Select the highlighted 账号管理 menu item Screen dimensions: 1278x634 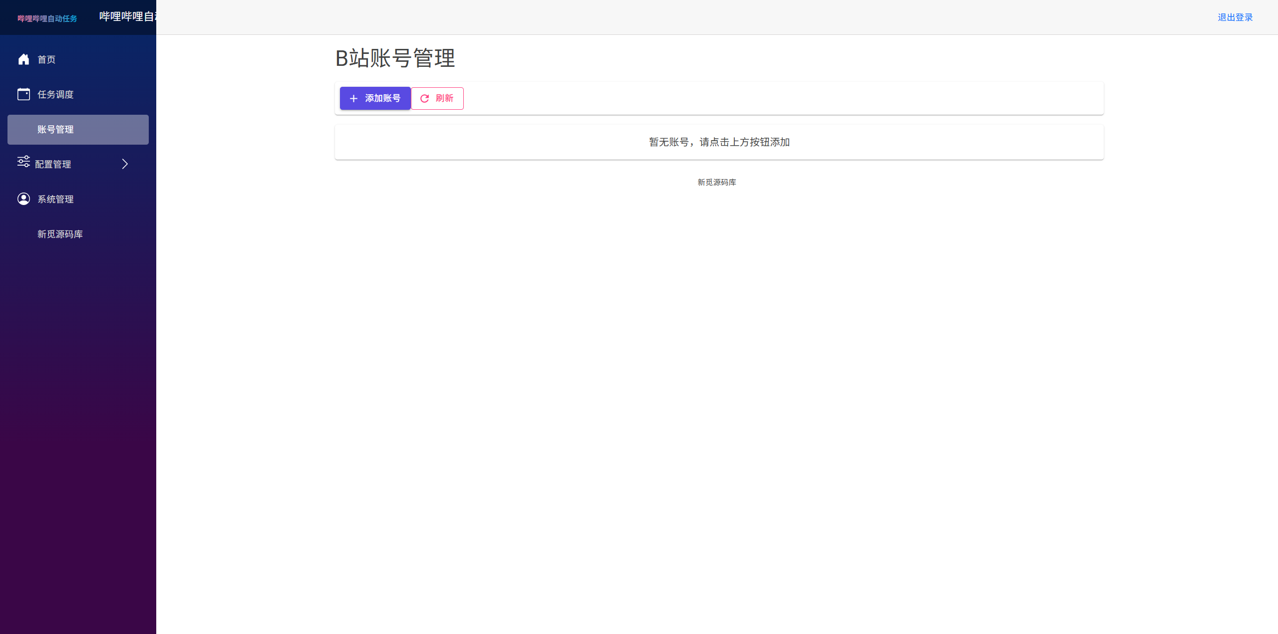tap(55, 129)
